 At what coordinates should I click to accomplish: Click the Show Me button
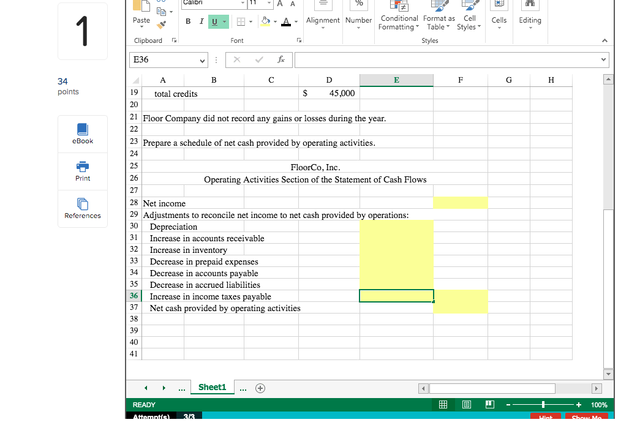(587, 416)
